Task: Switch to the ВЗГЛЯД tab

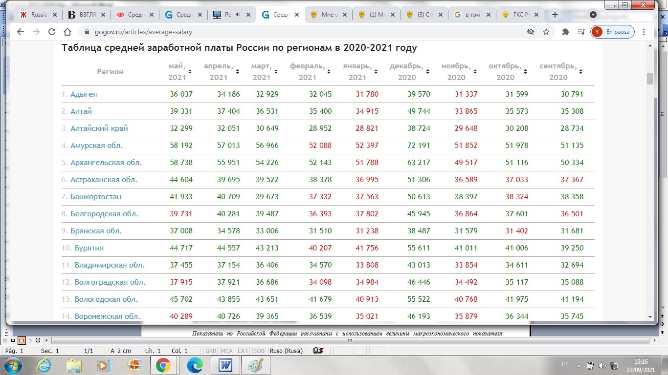Action: click(x=86, y=15)
